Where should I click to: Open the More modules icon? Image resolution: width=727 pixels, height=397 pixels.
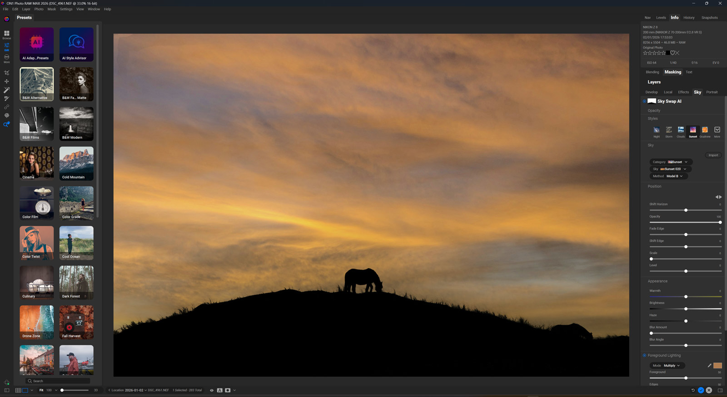(6, 58)
